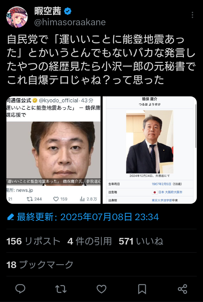
Task: Tap the heart icon showing 159 in screenshot
Action: click(56, 199)
